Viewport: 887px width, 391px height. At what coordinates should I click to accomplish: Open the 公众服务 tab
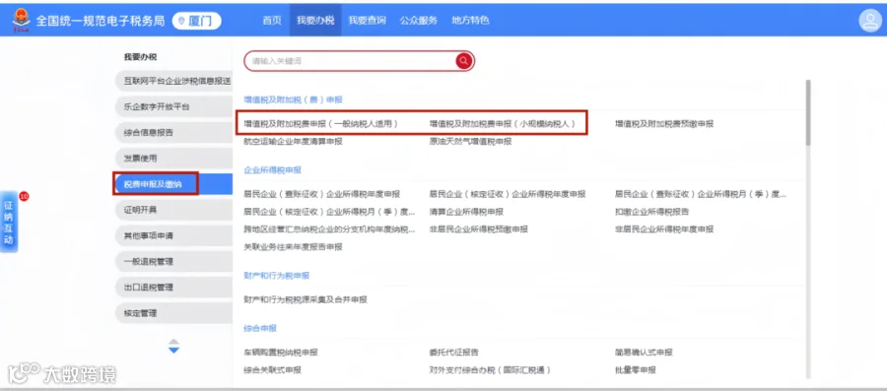419,21
